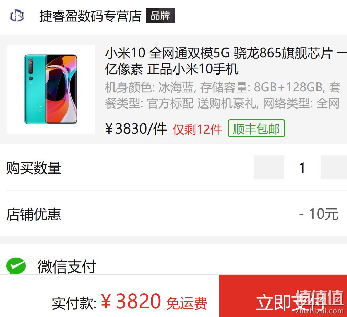This screenshot has height=317, width=347.
Task: Increase the purchase quantity
Action: (x=334, y=167)
